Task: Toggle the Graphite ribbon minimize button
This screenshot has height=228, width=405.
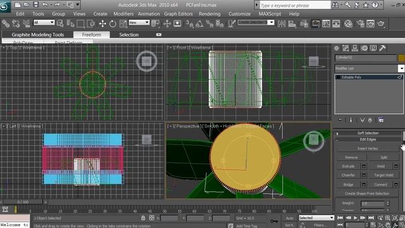Action: 159,34
